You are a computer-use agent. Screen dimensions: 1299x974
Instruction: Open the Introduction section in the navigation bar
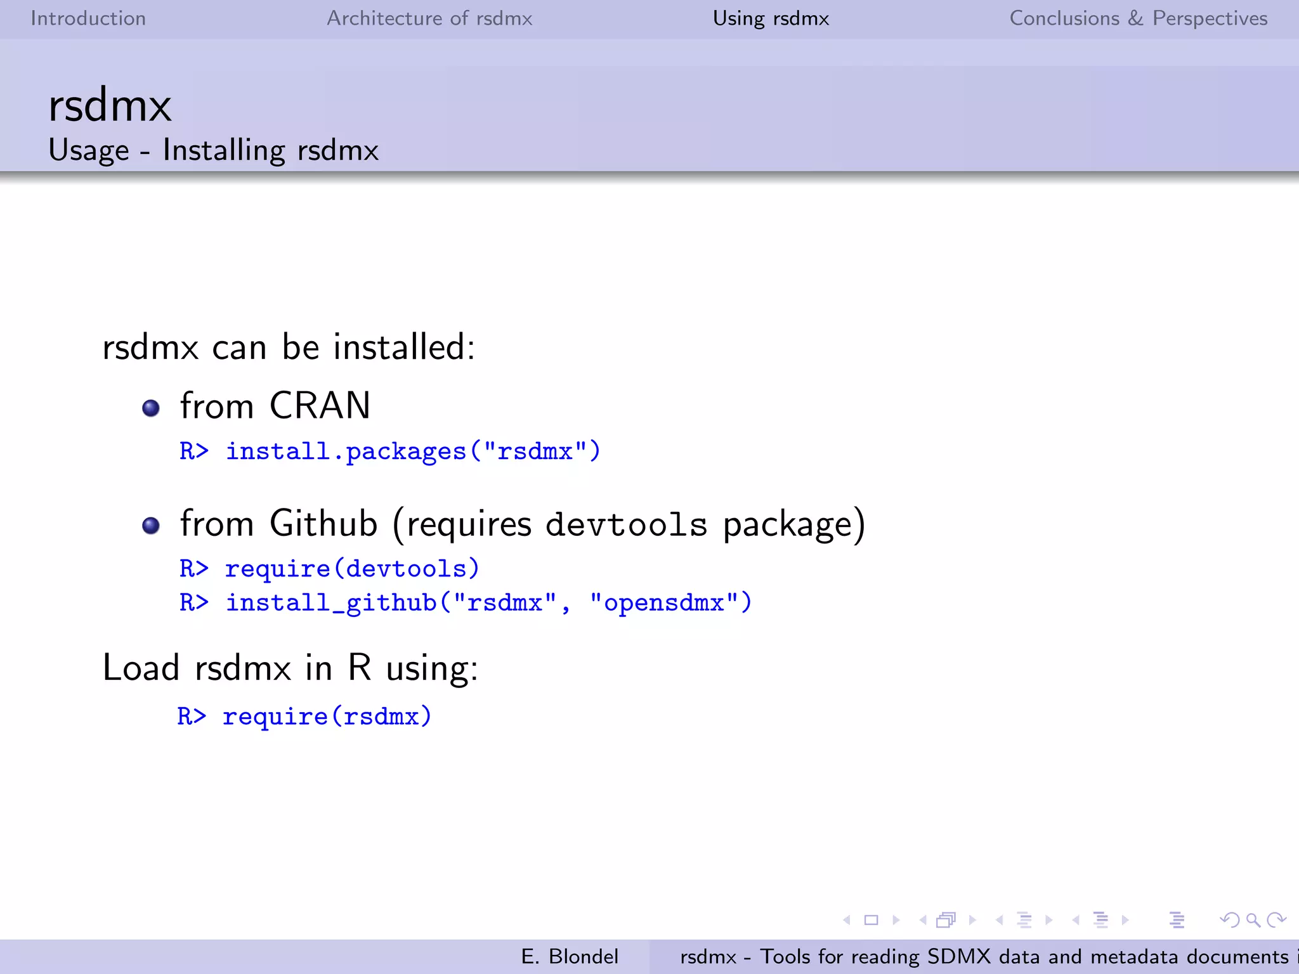coord(88,18)
